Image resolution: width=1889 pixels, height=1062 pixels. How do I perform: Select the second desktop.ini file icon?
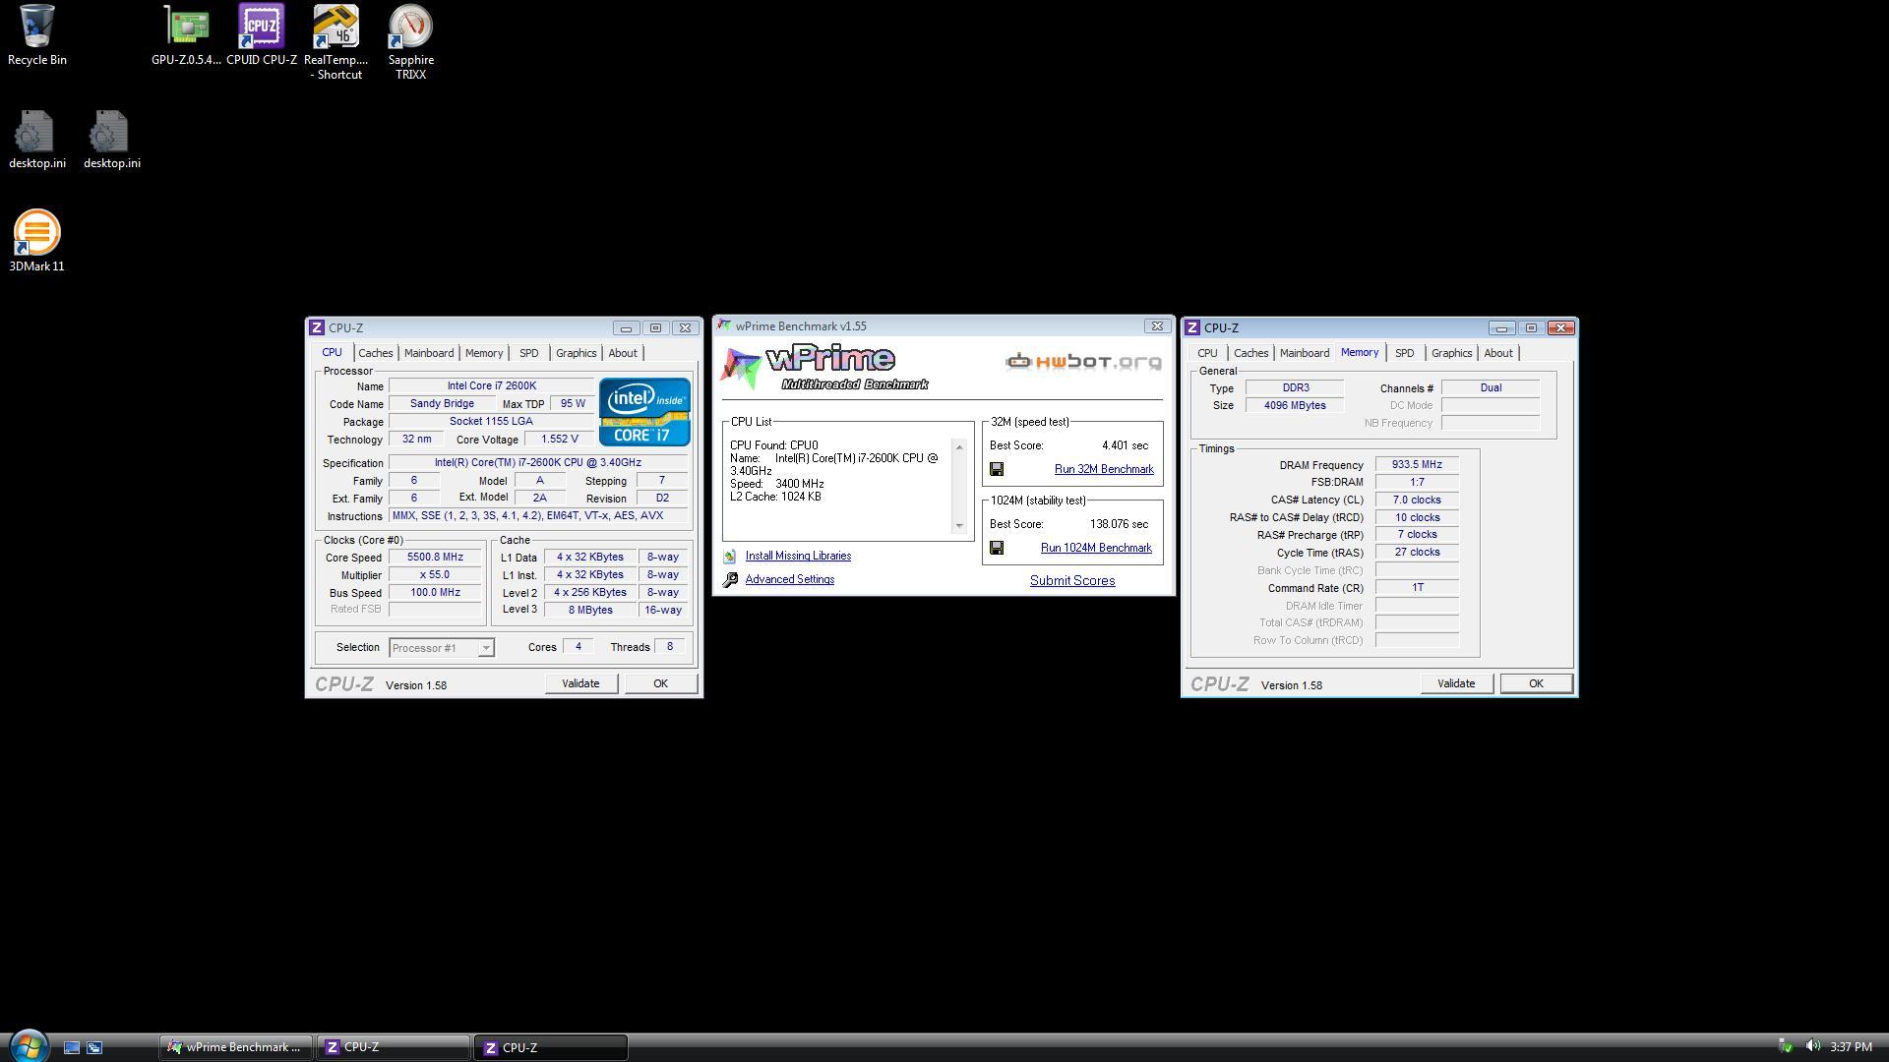(x=111, y=140)
